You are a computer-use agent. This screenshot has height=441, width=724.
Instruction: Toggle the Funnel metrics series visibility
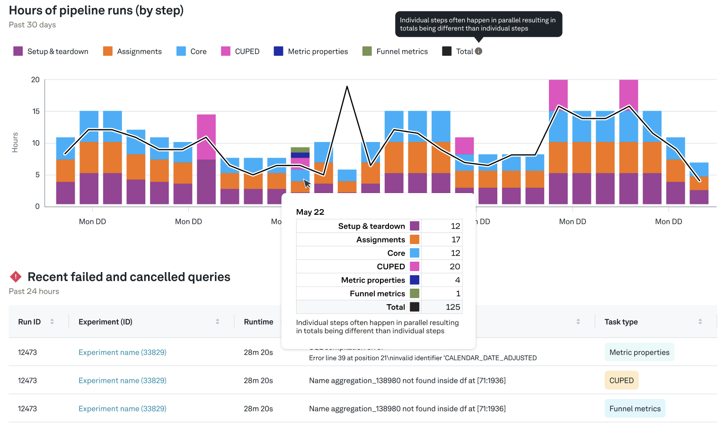(401, 51)
